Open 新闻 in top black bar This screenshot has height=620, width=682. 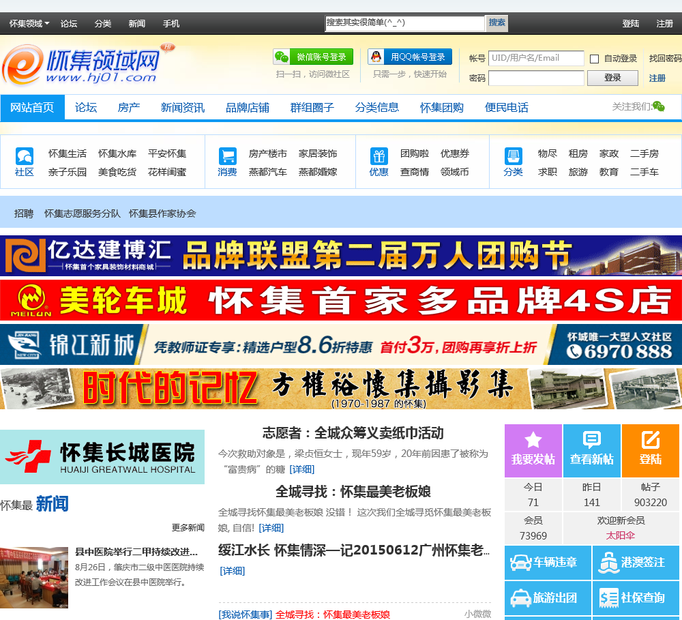(x=137, y=23)
